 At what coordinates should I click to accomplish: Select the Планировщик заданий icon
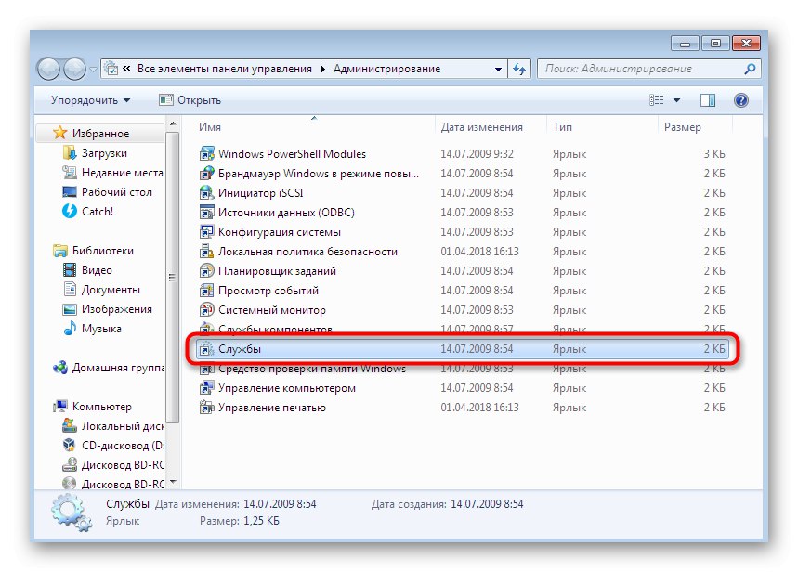tap(206, 271)
